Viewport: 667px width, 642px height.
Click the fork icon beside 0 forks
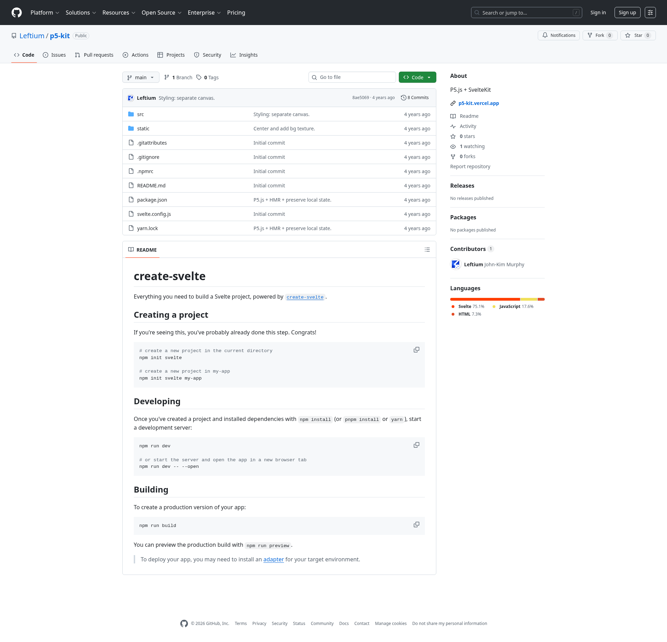pos(453,156)
